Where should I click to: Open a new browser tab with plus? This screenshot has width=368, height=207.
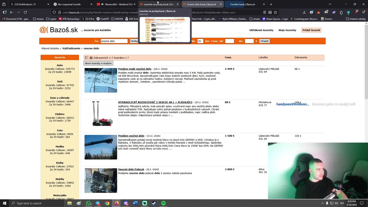(x=271, y=4)
